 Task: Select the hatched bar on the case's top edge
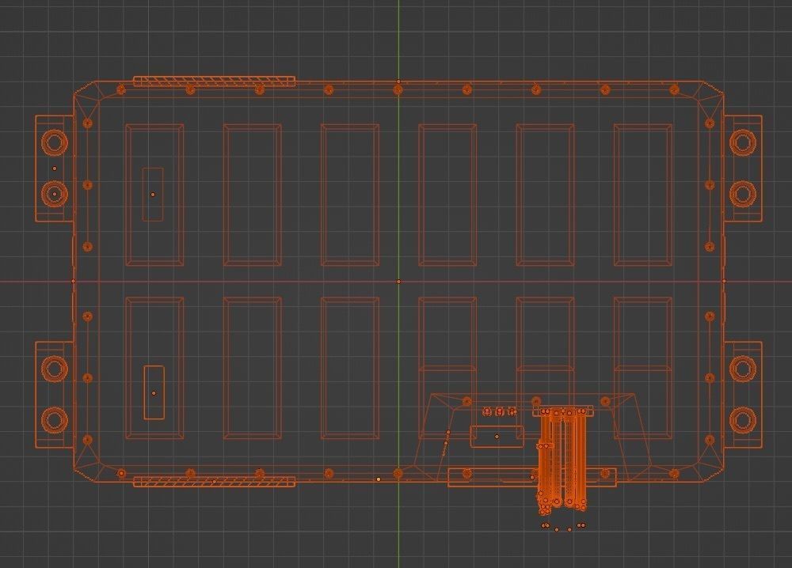pos(214,81)
